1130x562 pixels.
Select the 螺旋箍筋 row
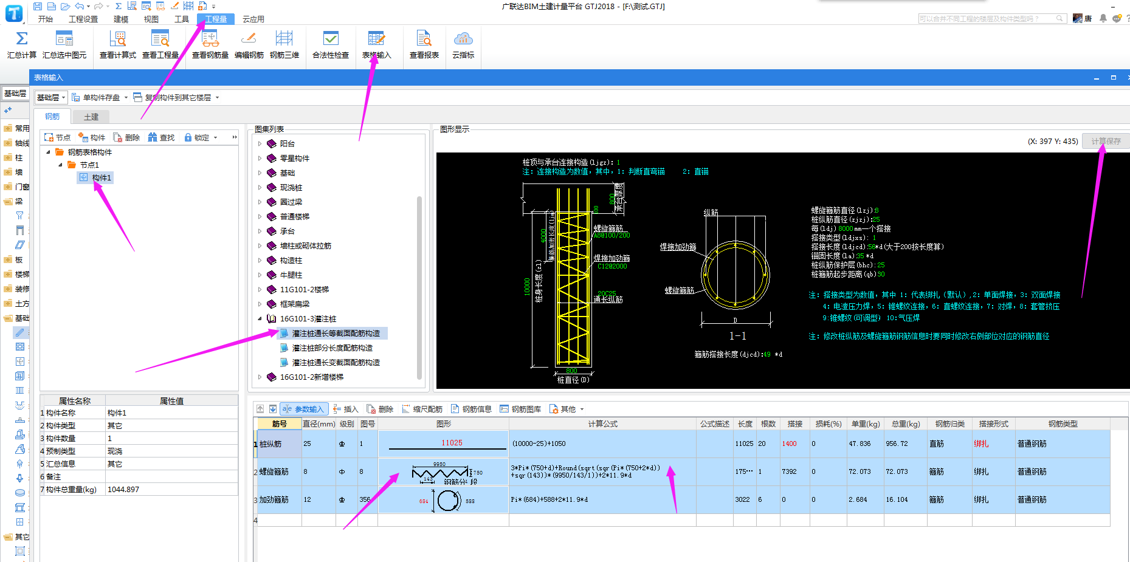coord(681,472)
